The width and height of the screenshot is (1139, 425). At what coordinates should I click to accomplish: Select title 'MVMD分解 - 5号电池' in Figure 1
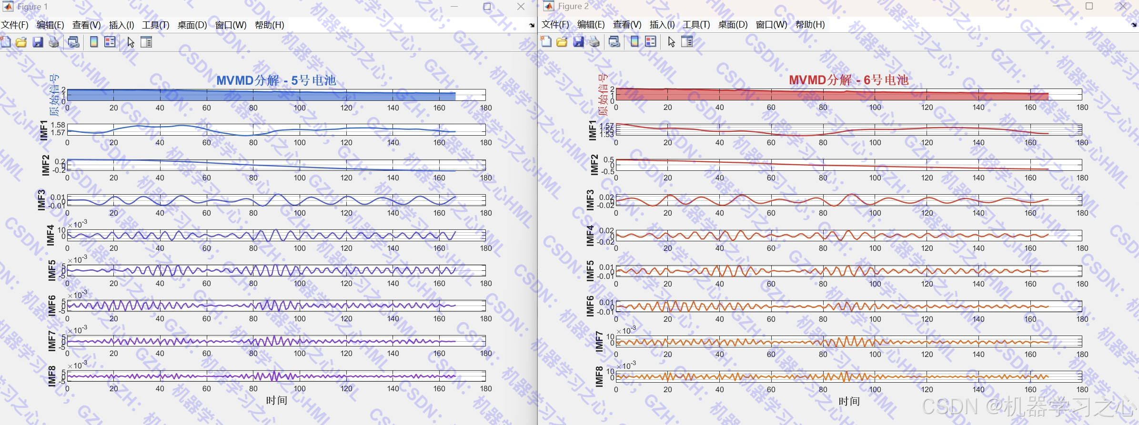(x=276, y=80)
